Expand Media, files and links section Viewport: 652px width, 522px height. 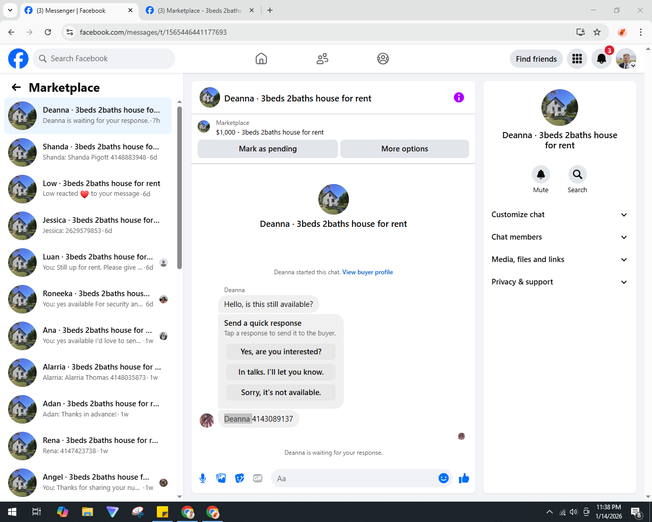(x=560, y=259)
